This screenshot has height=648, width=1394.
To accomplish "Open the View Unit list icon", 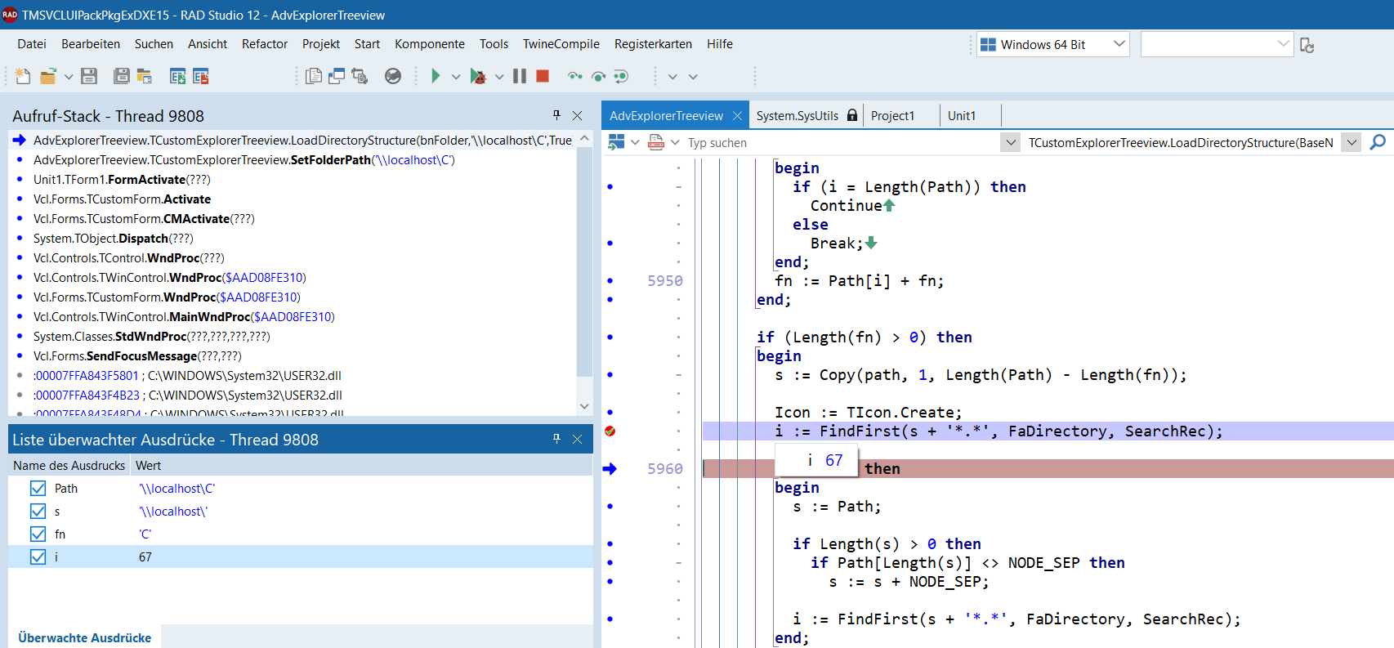I will coord(313,76).
